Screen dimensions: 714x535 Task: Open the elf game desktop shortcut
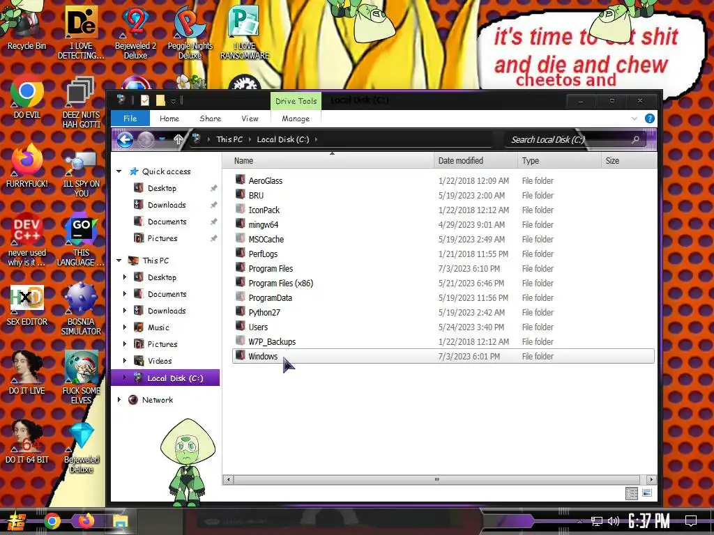click(81, 378)
